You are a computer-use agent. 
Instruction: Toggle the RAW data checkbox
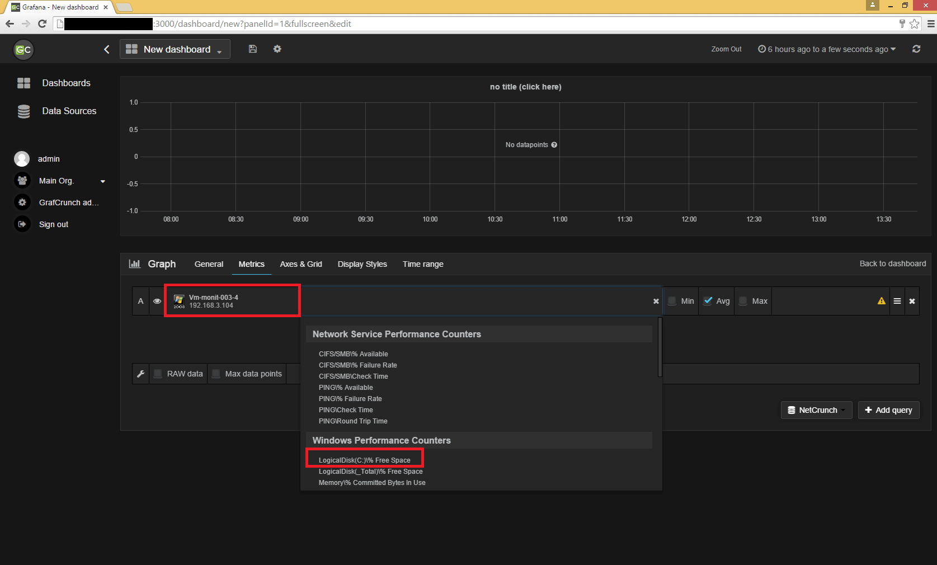[x=158, y=374]
